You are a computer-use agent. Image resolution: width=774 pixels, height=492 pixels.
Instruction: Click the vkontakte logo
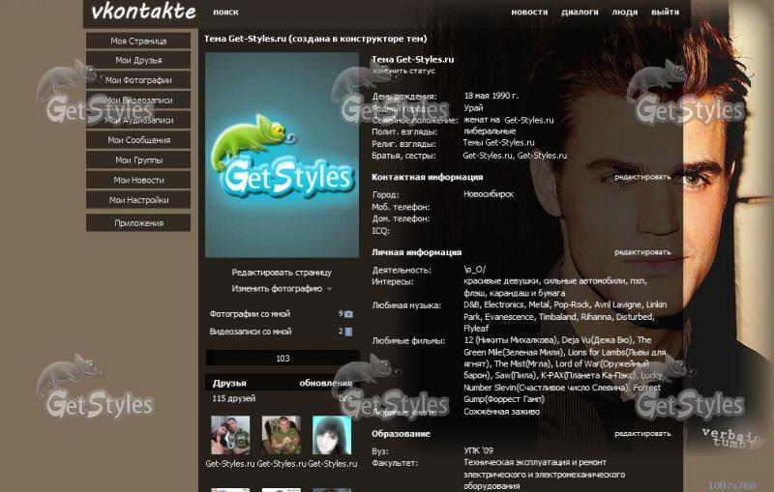pos(143,12)
